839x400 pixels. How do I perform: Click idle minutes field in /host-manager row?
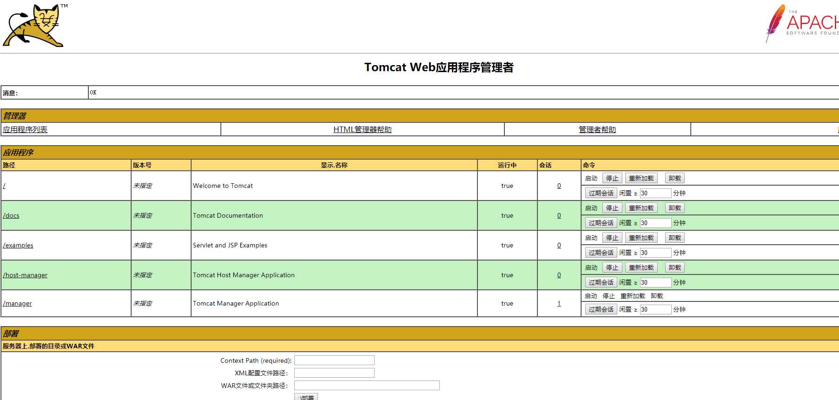[x=655, y=282]
